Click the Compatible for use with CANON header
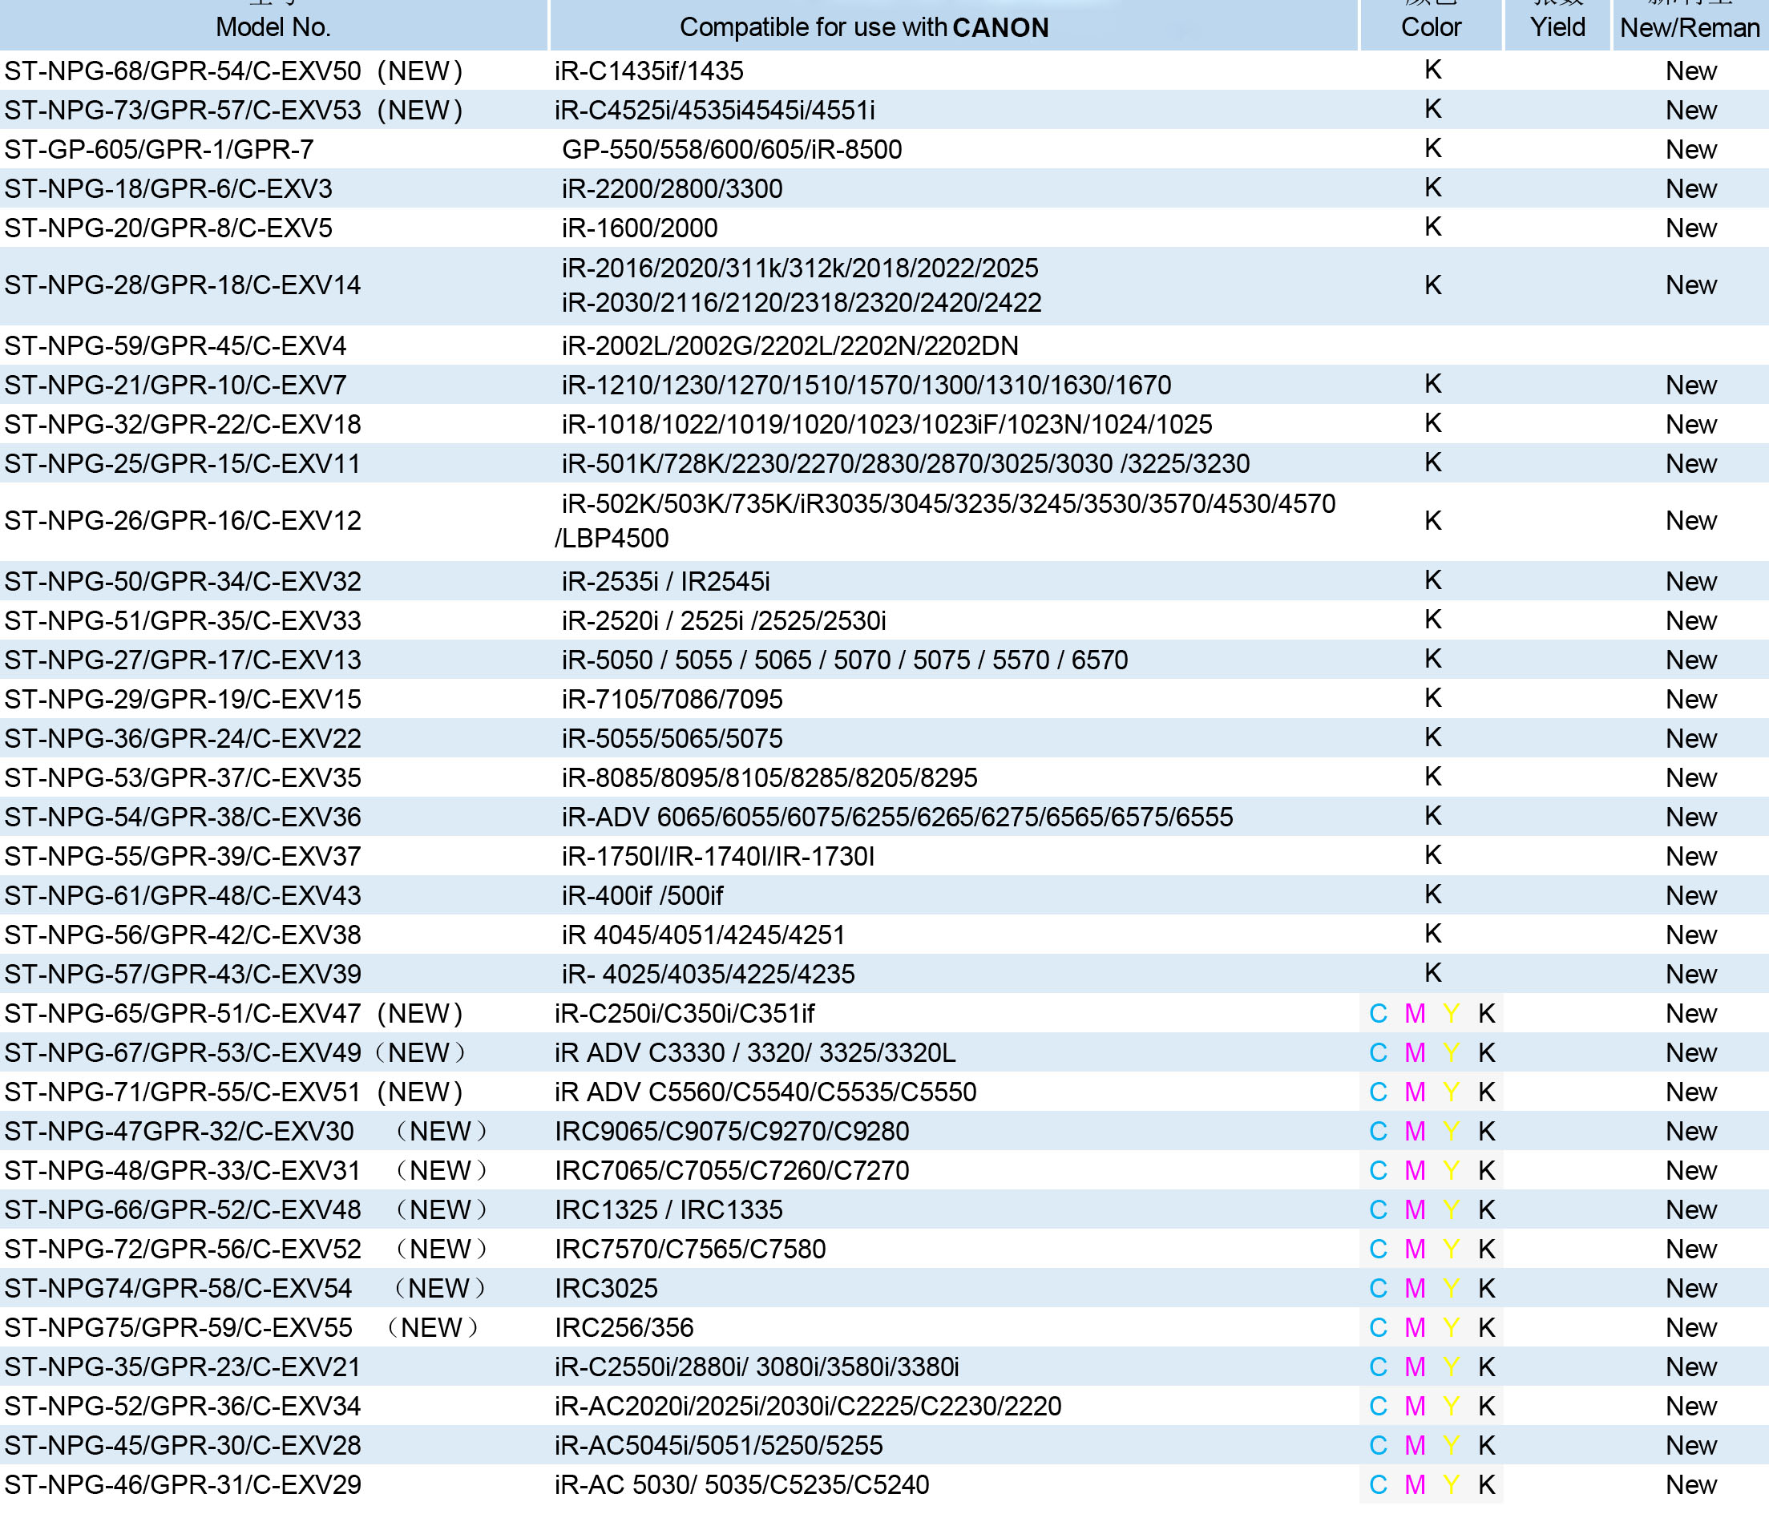Screen dimensions: 1769x1518 [863, 27]
